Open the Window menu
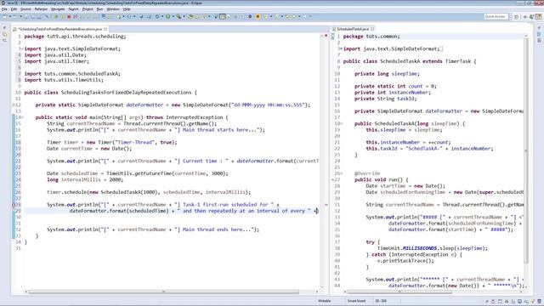 pos(113,9)
